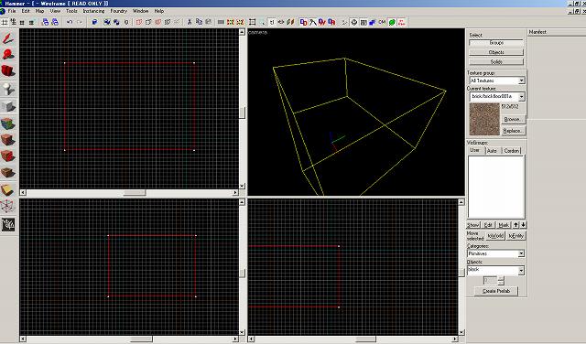Click the smaller grid size icon

(22, 22)
